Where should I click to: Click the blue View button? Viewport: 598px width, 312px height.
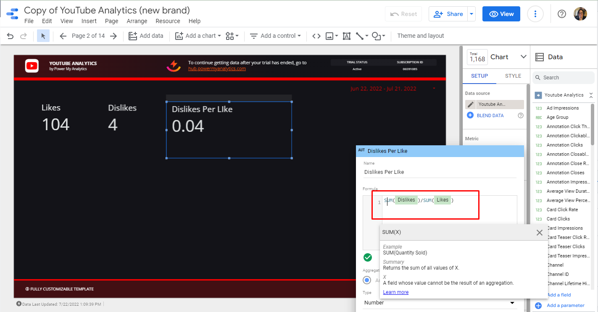coord(501,14)
